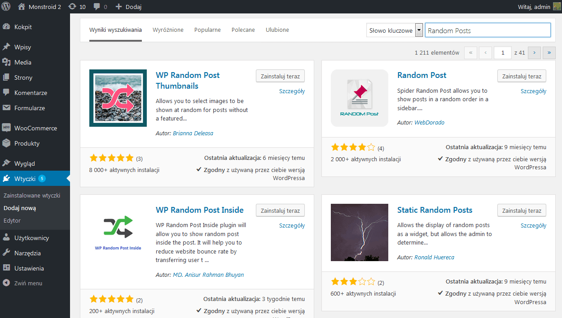Visit the Monstroid 2 site via home icon
Screen dimensions: 562x318
22,7
